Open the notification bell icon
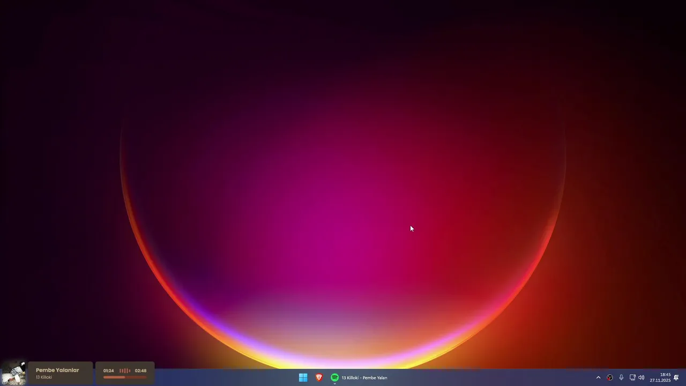This screenshot has height=386, width=686. click(676, 377)
